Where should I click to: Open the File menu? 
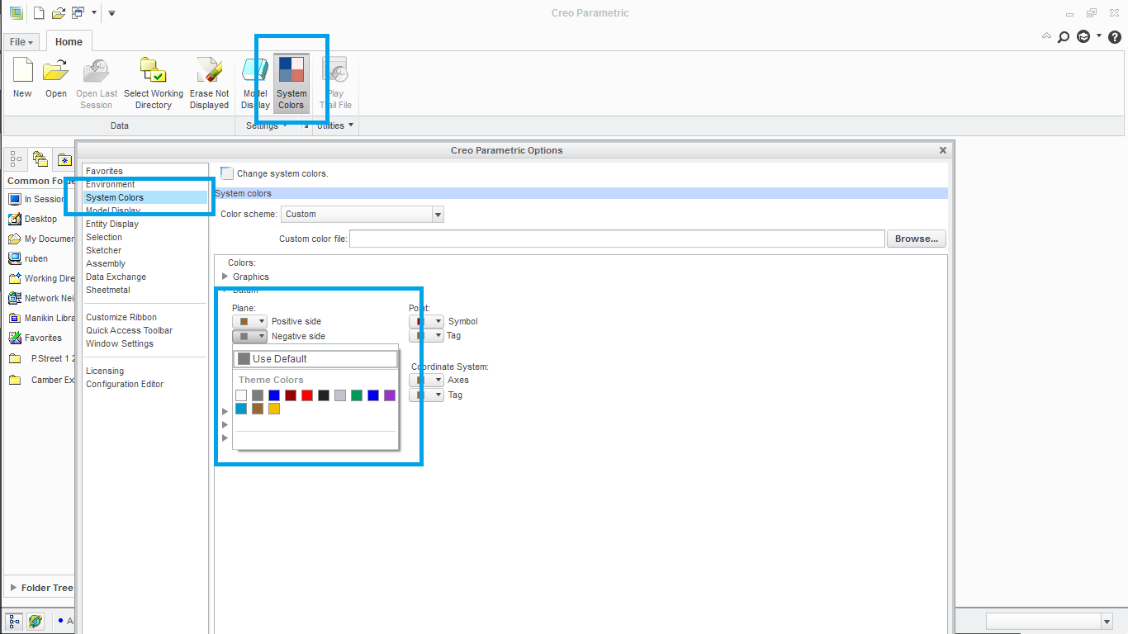point(22,41)
